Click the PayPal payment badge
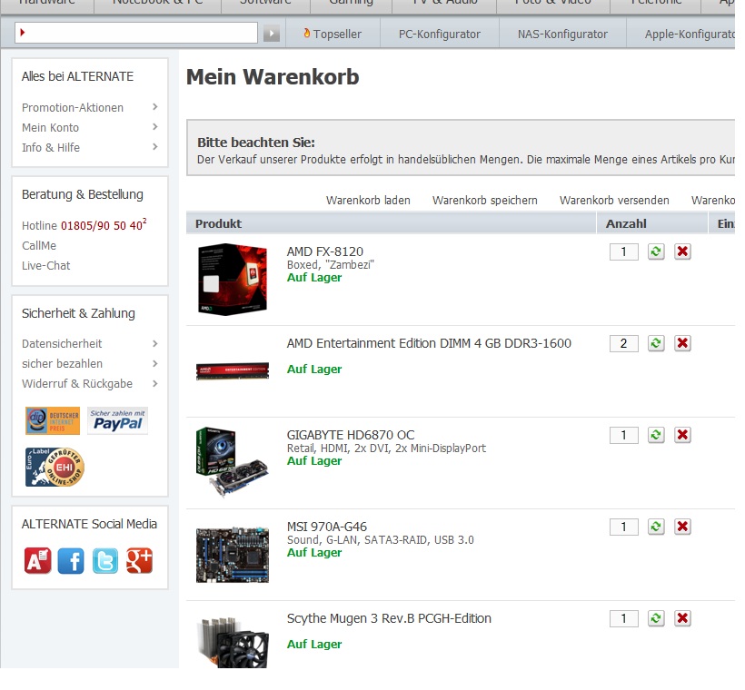 tap(117, 420)
